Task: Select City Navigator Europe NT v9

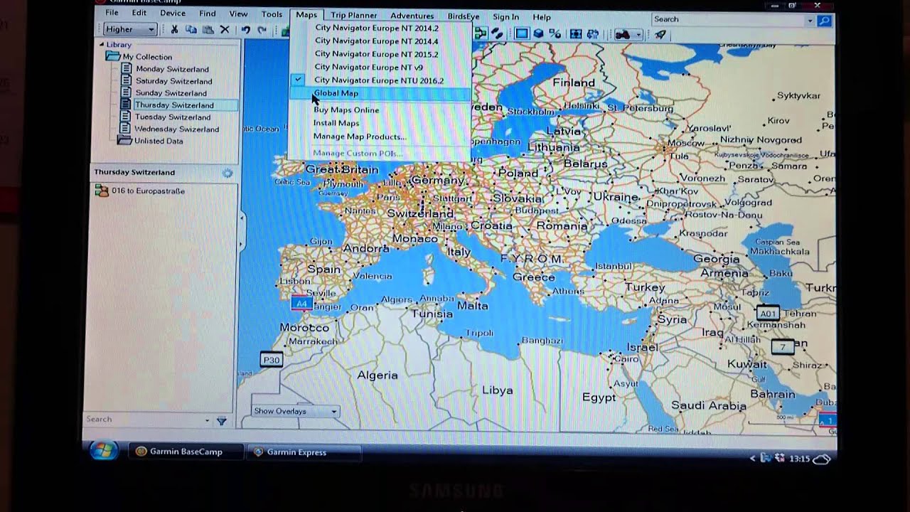Action: pos(368,68)
